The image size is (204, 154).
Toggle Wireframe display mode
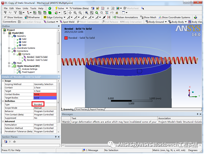click(x=32, y=17)
